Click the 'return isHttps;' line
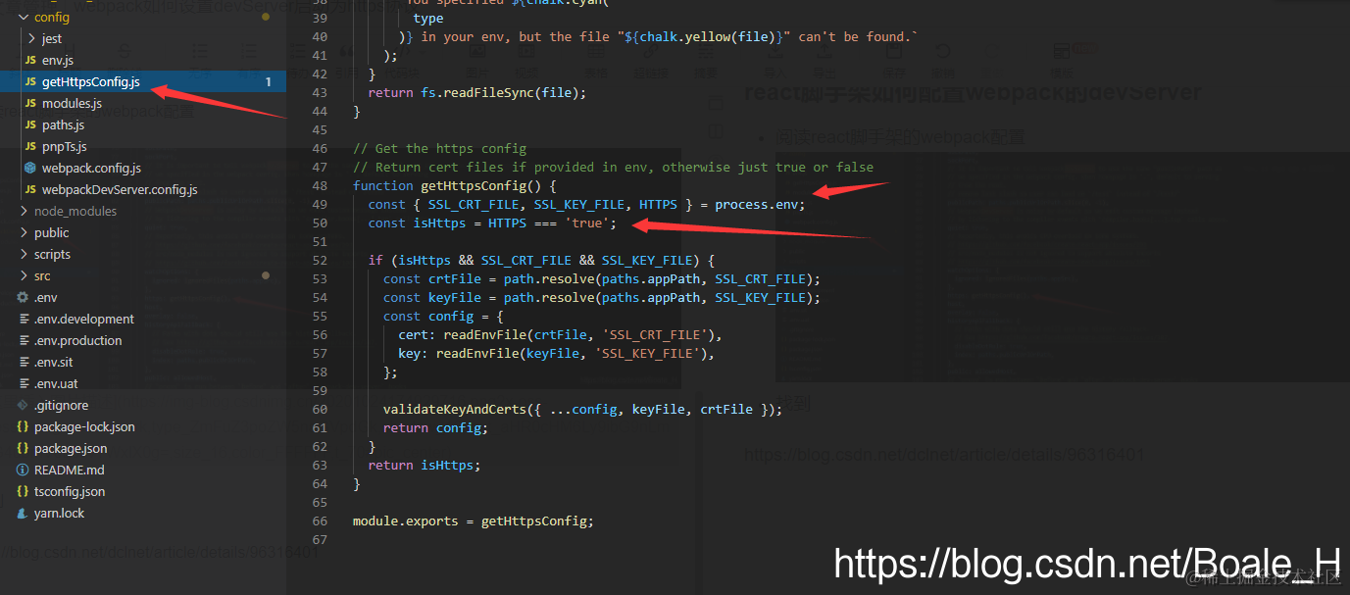 [425, 466]
